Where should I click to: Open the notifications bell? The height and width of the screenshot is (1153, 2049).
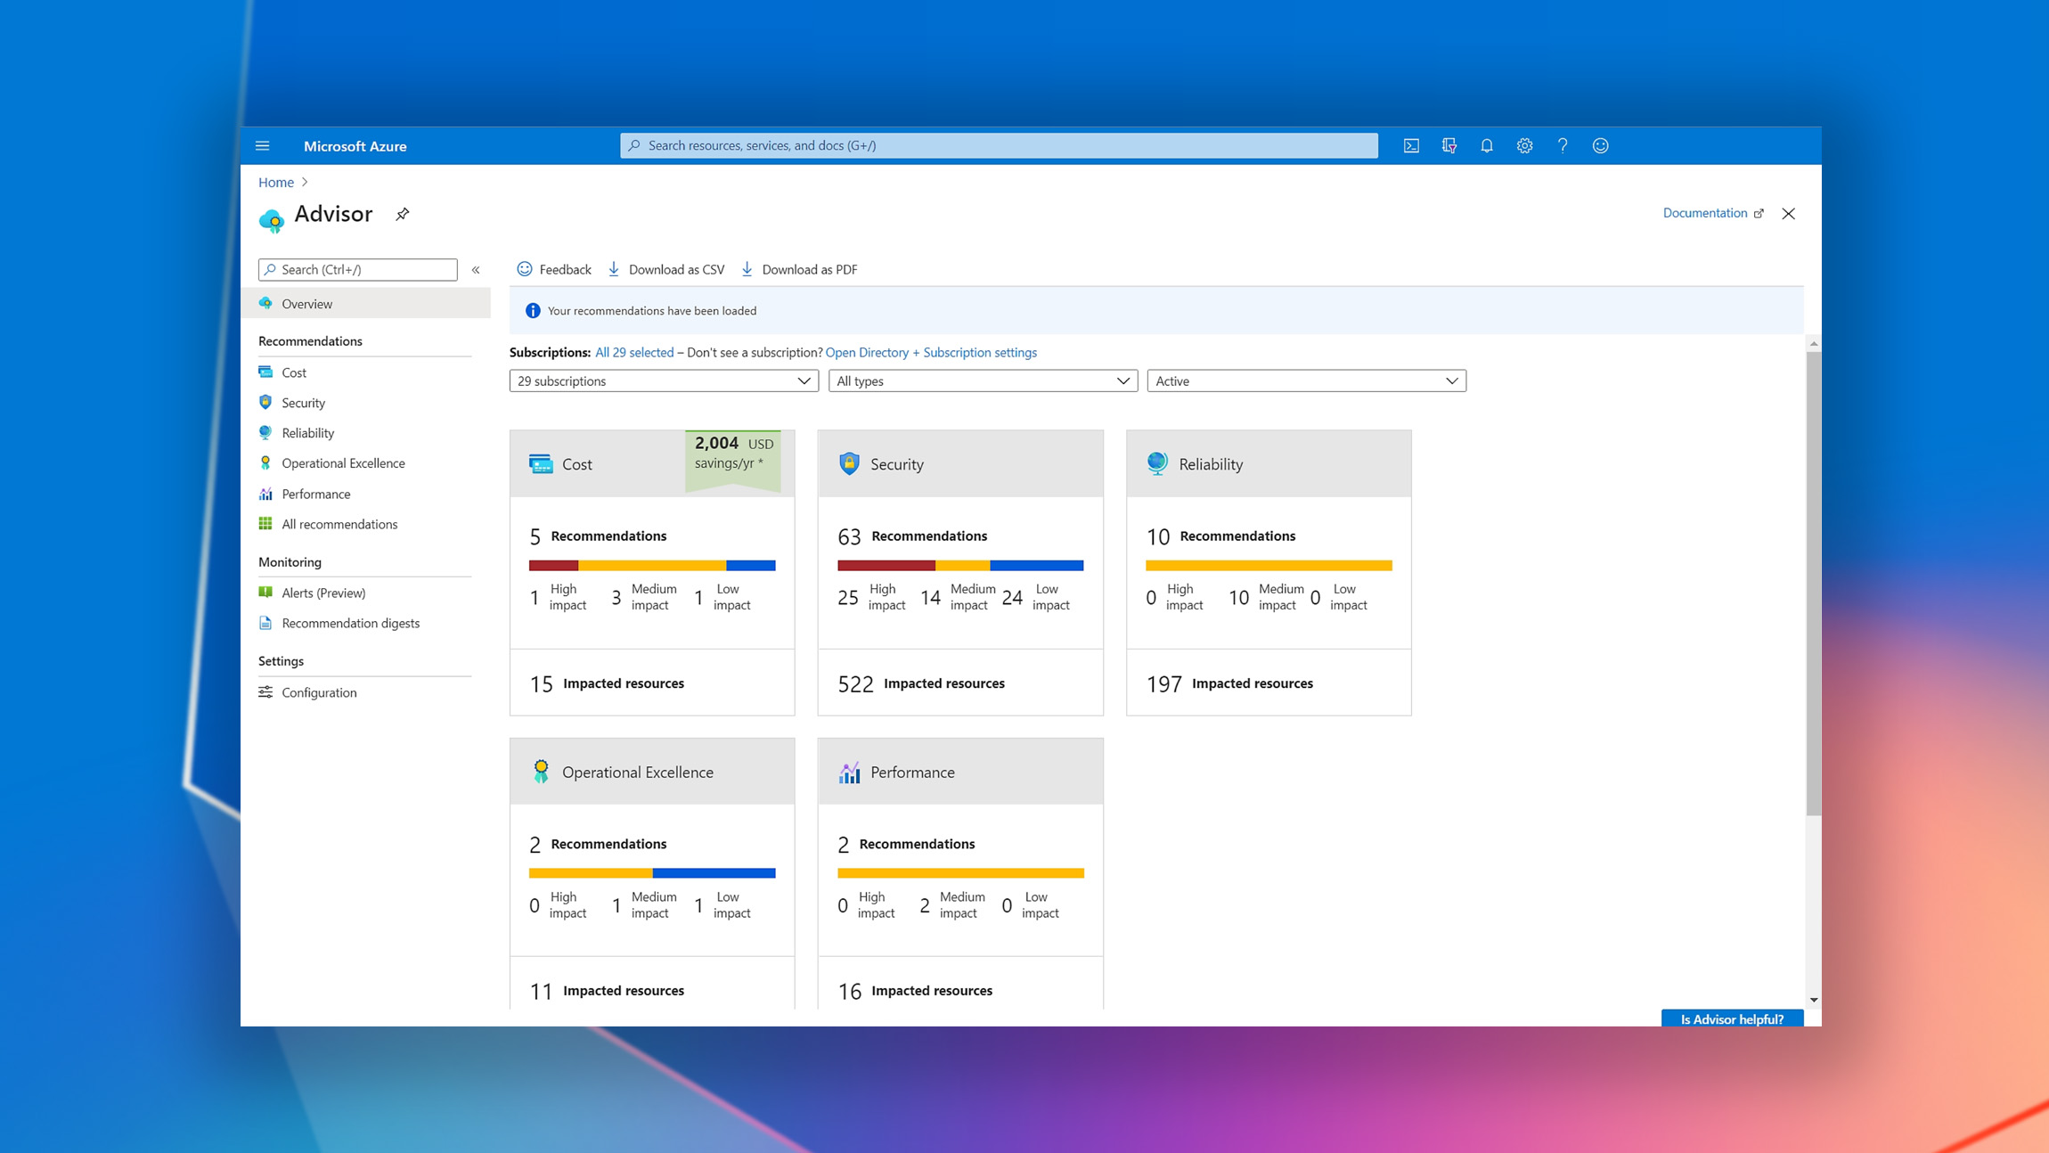pos(1487,146)
